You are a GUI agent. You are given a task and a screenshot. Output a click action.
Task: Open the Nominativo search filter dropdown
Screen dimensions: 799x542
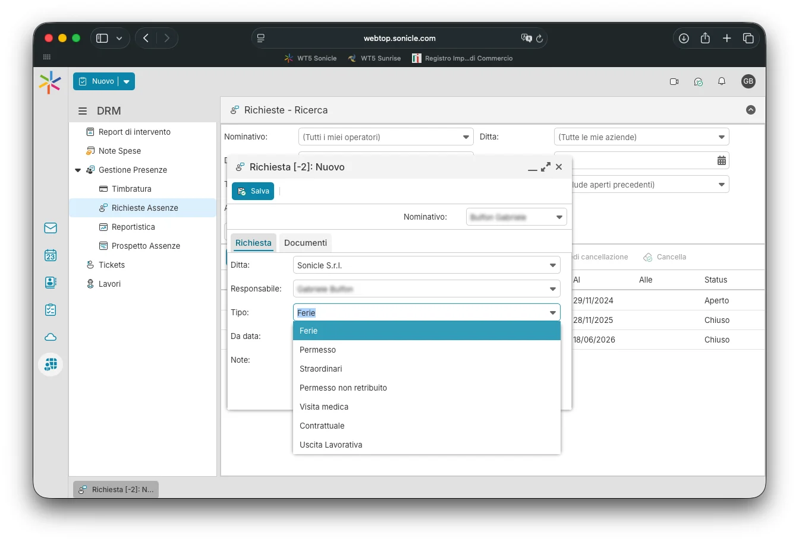click(465, 137)
